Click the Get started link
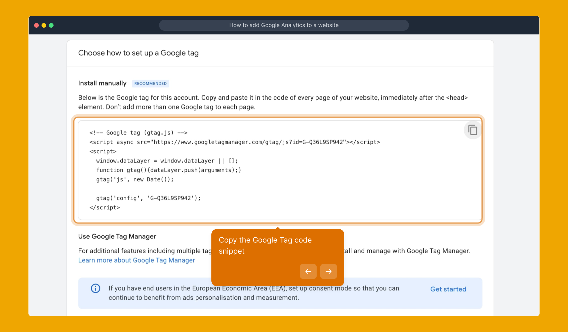 click(x=448, y=289)
